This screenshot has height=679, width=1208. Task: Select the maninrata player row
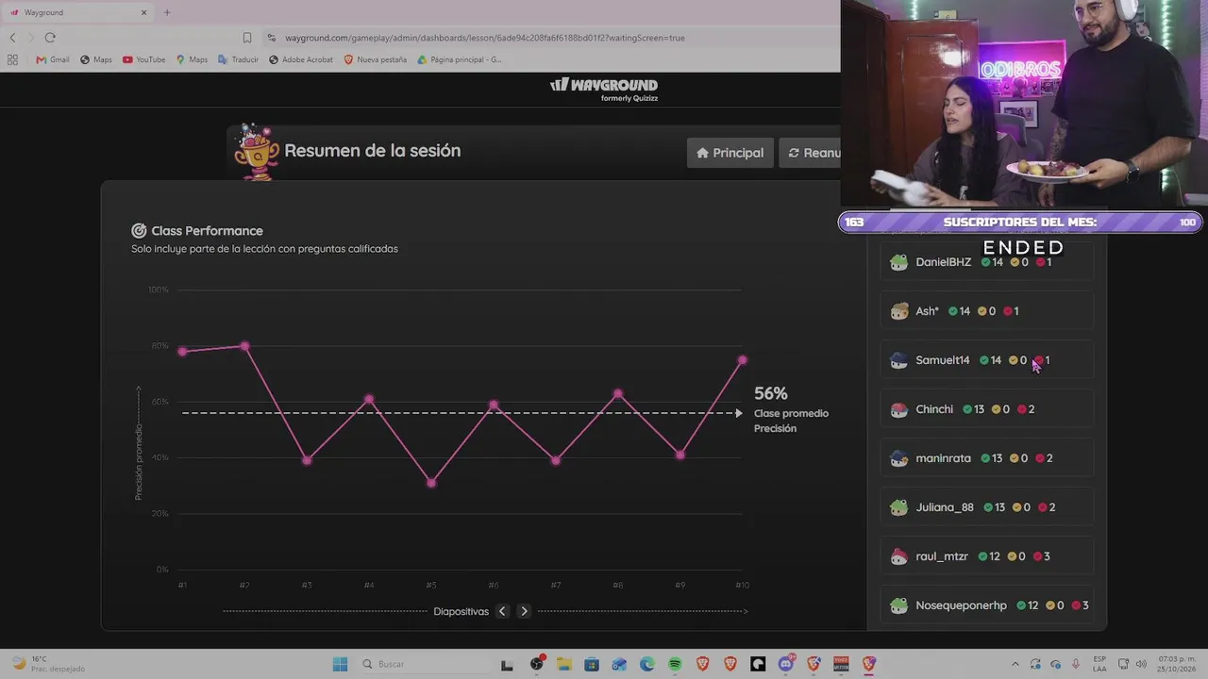click(987, 458)
